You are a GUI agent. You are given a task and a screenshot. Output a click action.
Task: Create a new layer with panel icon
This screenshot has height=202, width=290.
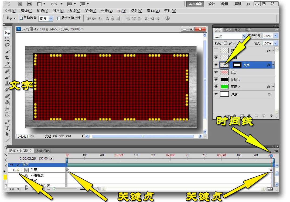[x=264, y=116]
